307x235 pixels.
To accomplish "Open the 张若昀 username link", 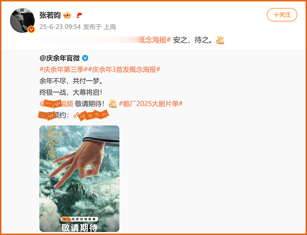I will point(50,15).
